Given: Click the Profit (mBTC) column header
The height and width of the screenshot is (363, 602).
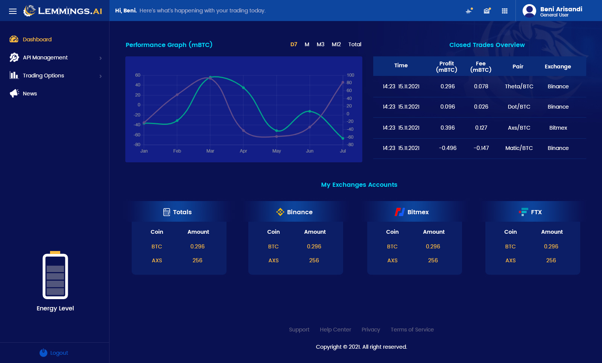Looking at the screenshot, I should coord(447,67).
